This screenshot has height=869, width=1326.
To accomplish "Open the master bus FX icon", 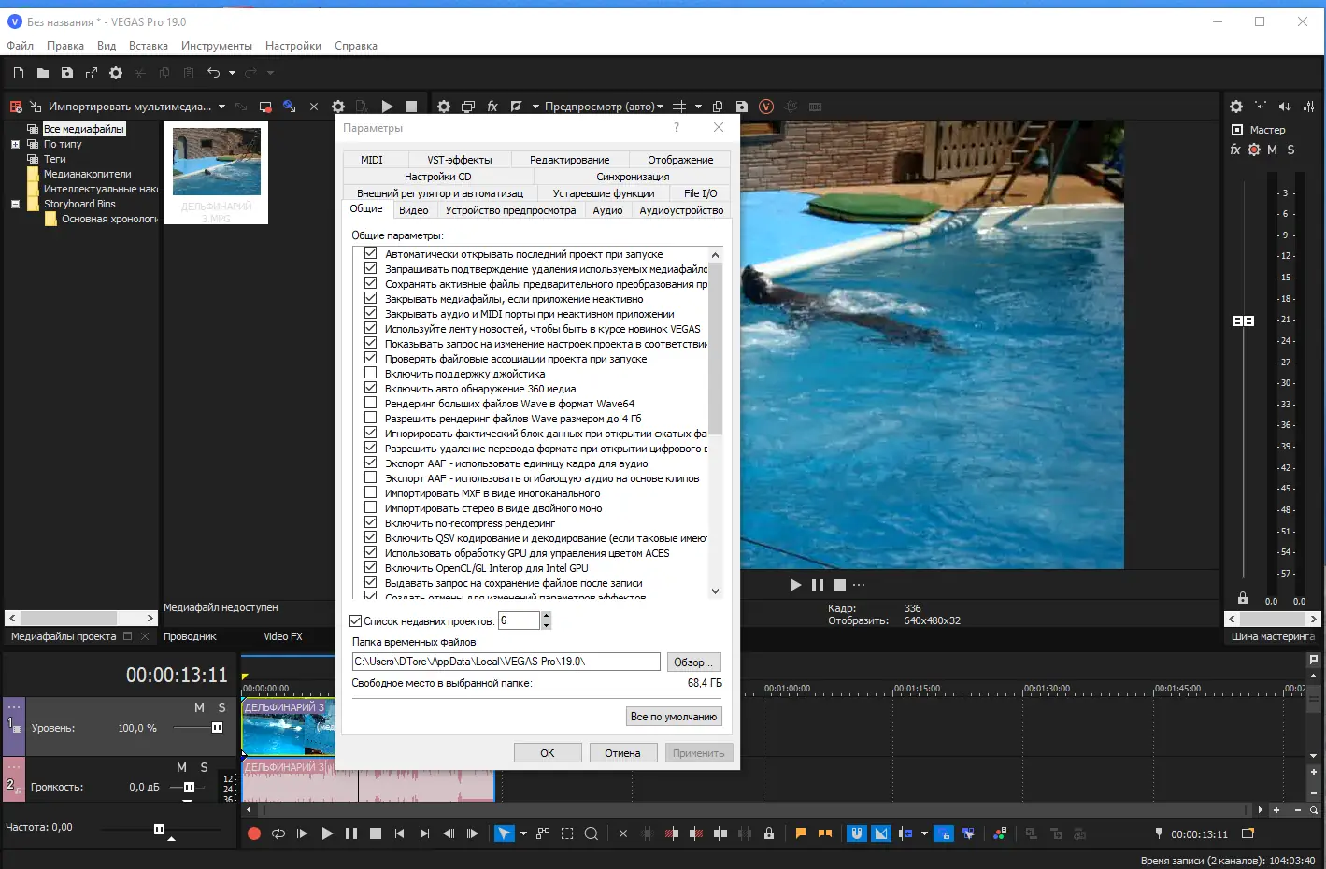I will point(1235,150).
